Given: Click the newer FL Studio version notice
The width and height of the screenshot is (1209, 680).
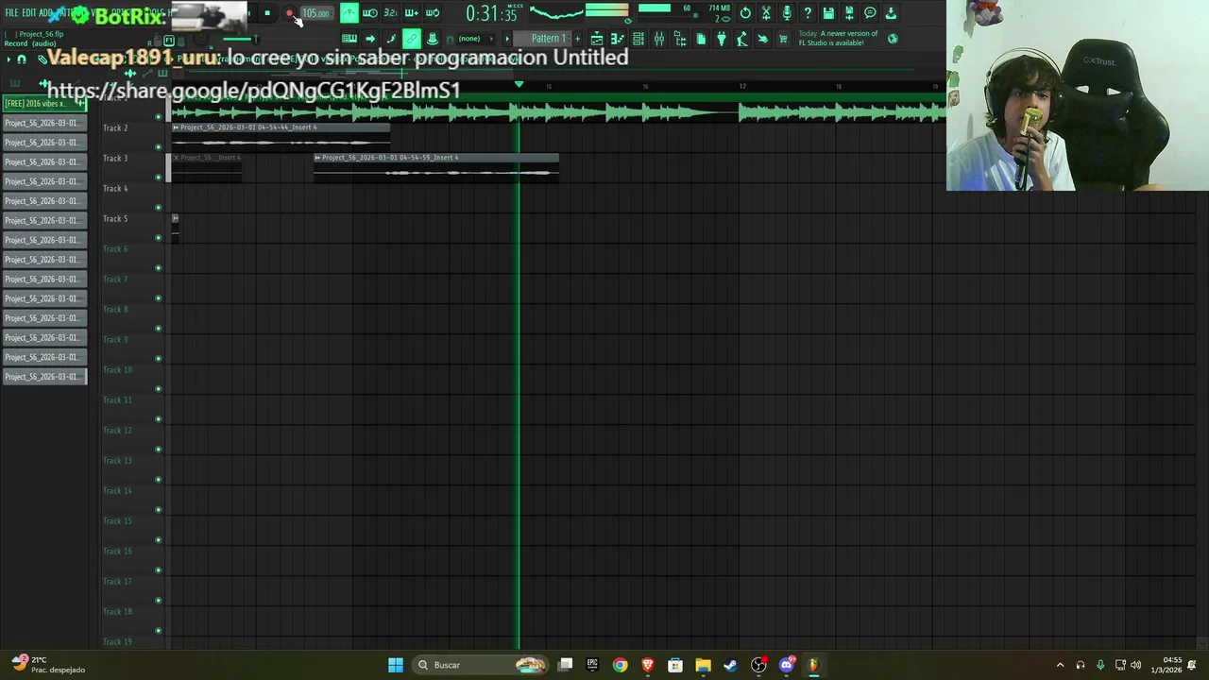Looking at the screenshot, I should point(839,38).
